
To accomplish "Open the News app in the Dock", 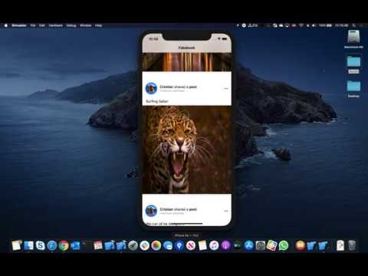I will [x=191, y=245].
